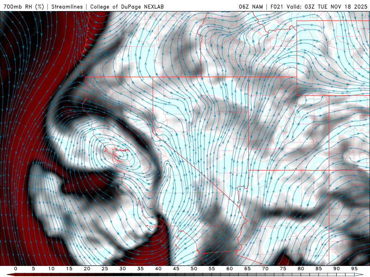Click the '700mb RH (%)' title text

24,6
